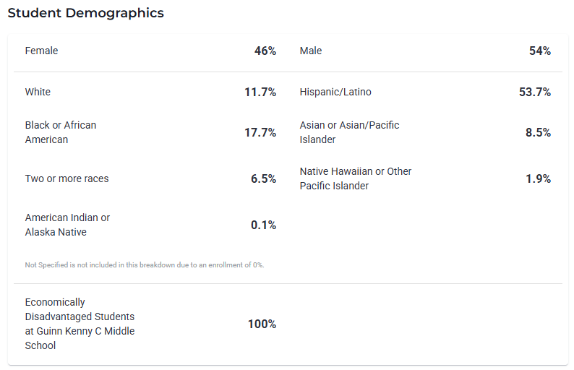Select Asian or Asian/Pacific Islander label

349,132
